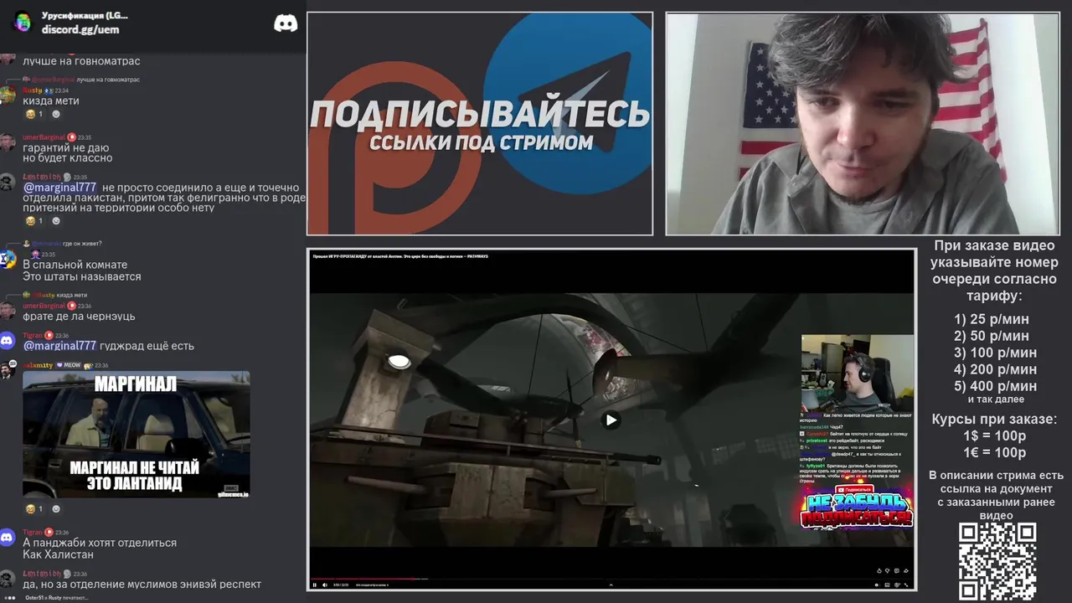Click the tariff line "3) 100 р/мин"
1072x603 pixels.
[x=996, y=353]
